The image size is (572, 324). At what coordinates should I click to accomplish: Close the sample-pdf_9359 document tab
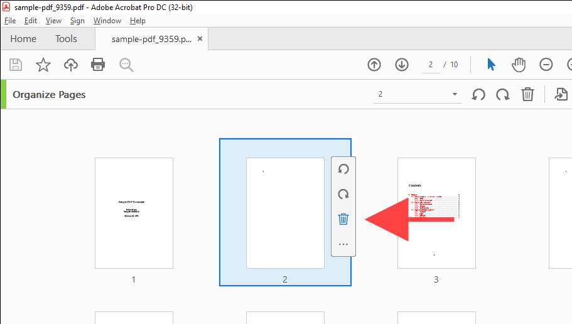click(x=200, y=39)
